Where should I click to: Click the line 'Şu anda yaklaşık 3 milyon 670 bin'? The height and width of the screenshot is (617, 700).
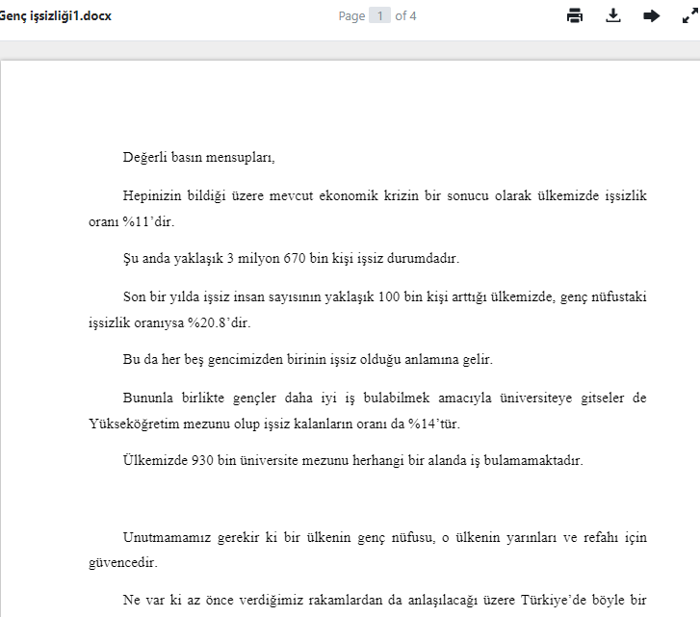291,258
